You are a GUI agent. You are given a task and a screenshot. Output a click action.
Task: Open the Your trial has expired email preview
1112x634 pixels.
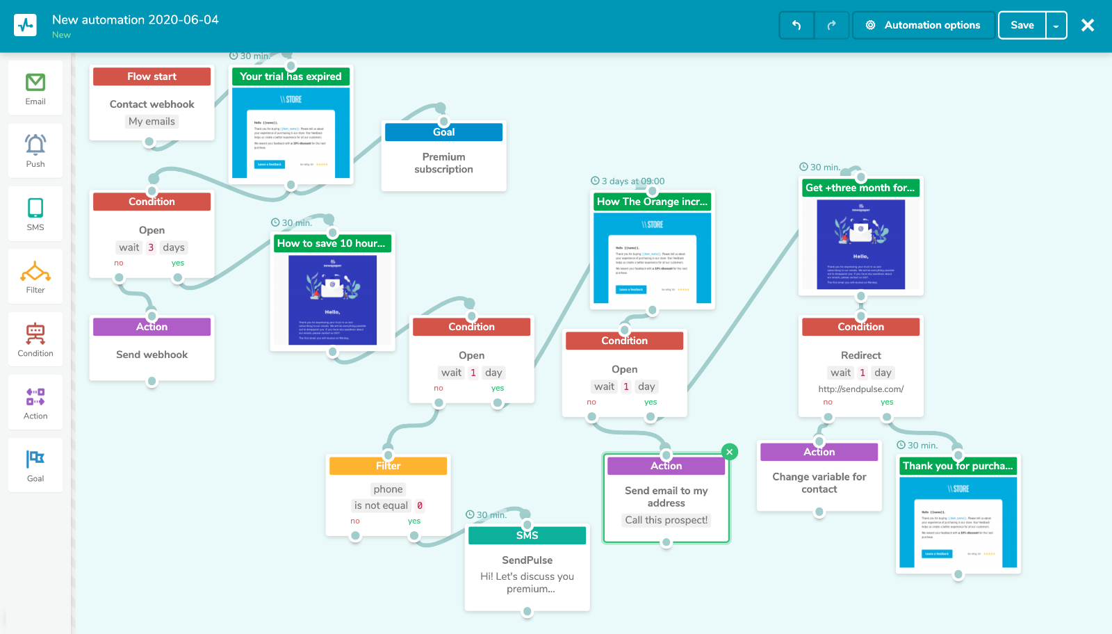(291, 131)
